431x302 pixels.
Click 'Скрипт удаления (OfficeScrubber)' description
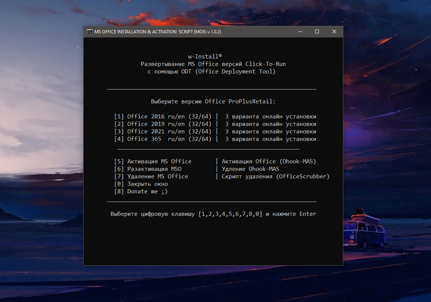point(275,176)
